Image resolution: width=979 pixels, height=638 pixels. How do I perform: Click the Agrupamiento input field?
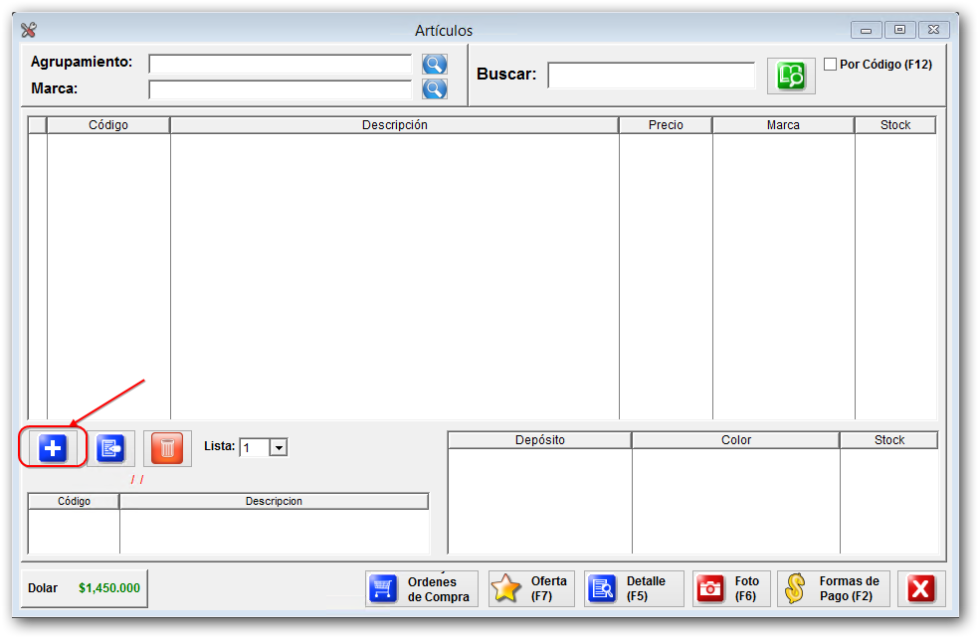[x=280, y=65]
